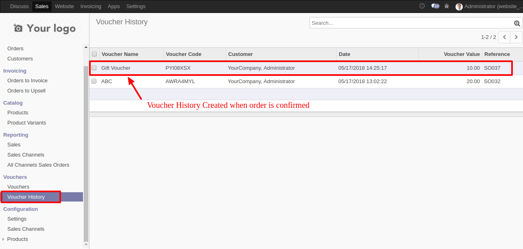
Task: Tick the select-all checkbox in table header
Action: [x=94, y=54]
